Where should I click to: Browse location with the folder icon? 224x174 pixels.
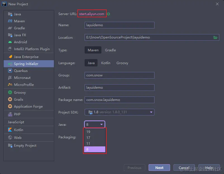(215, 37)
